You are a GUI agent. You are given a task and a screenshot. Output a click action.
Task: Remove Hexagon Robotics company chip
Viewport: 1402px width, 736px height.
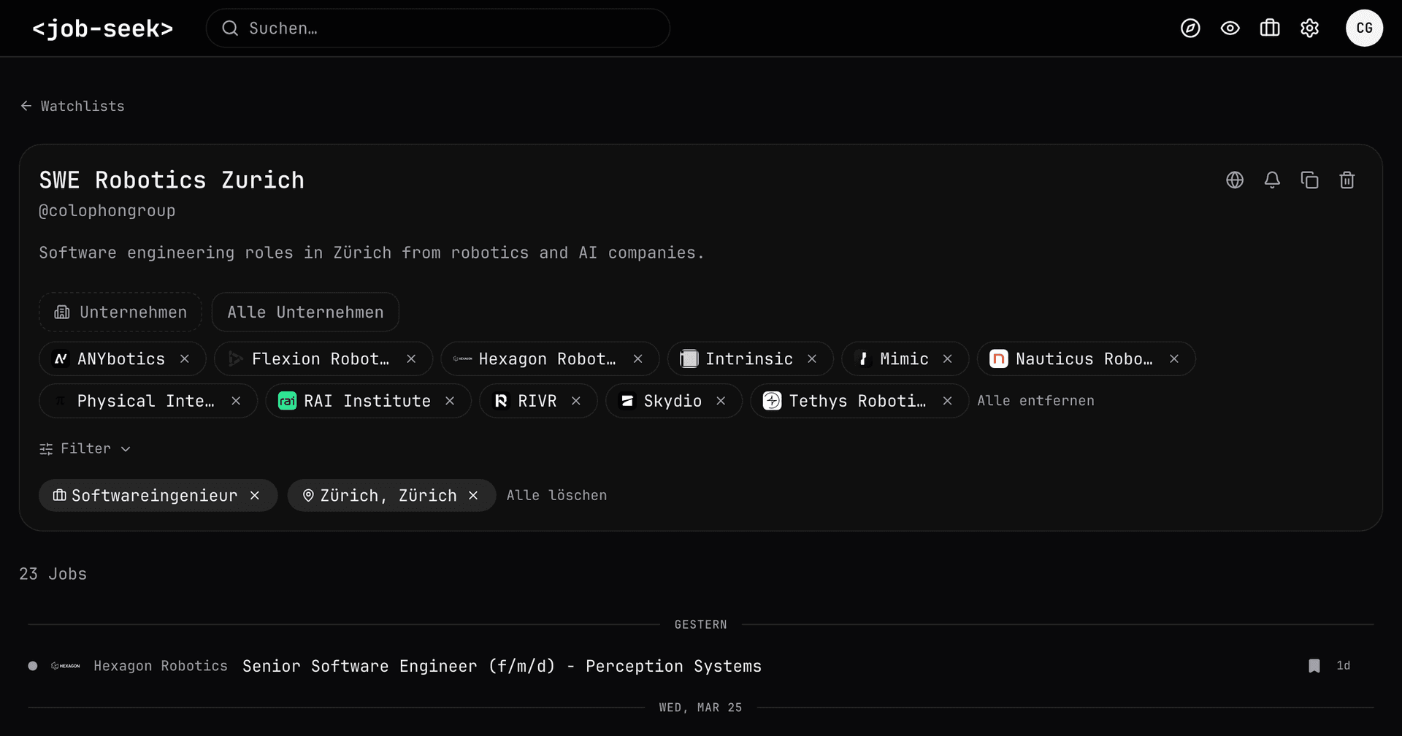[638, 359]
